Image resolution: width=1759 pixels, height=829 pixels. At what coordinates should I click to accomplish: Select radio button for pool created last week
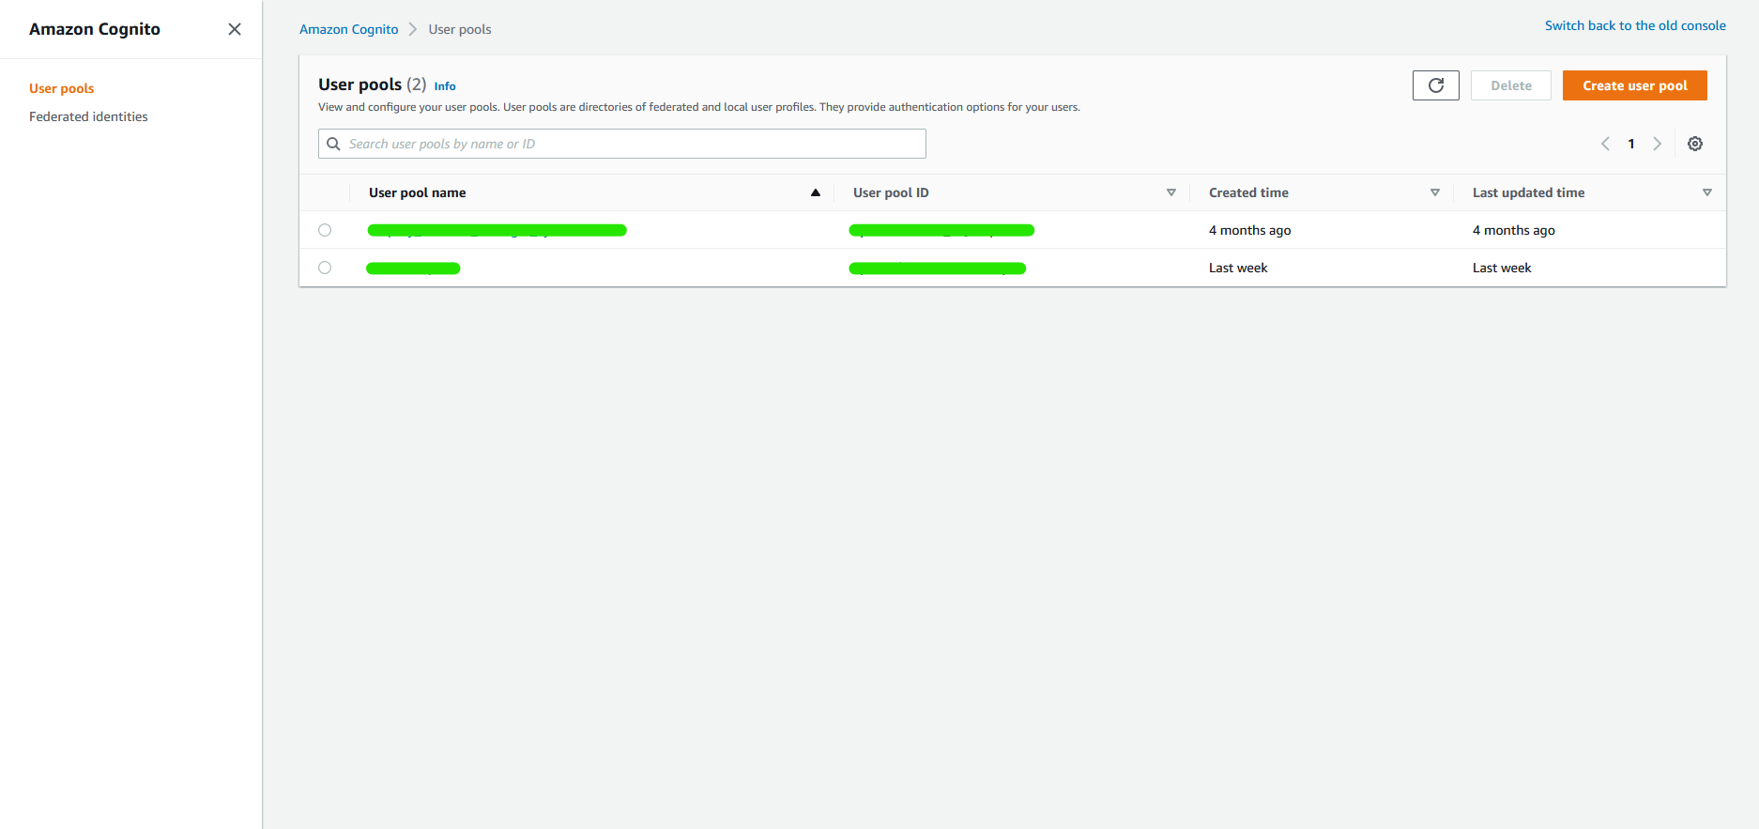point(325,268)
